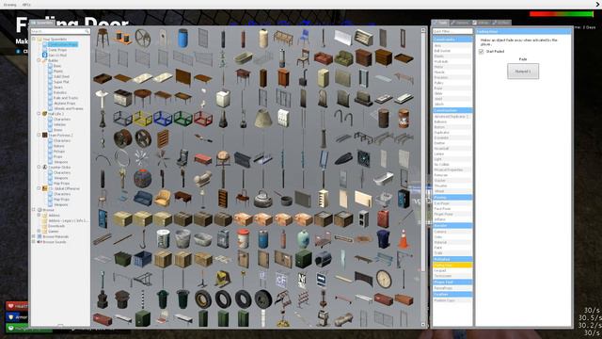Spawn the globe on stand prop
Screen dimensions: 602x339
tap(223, 159)
